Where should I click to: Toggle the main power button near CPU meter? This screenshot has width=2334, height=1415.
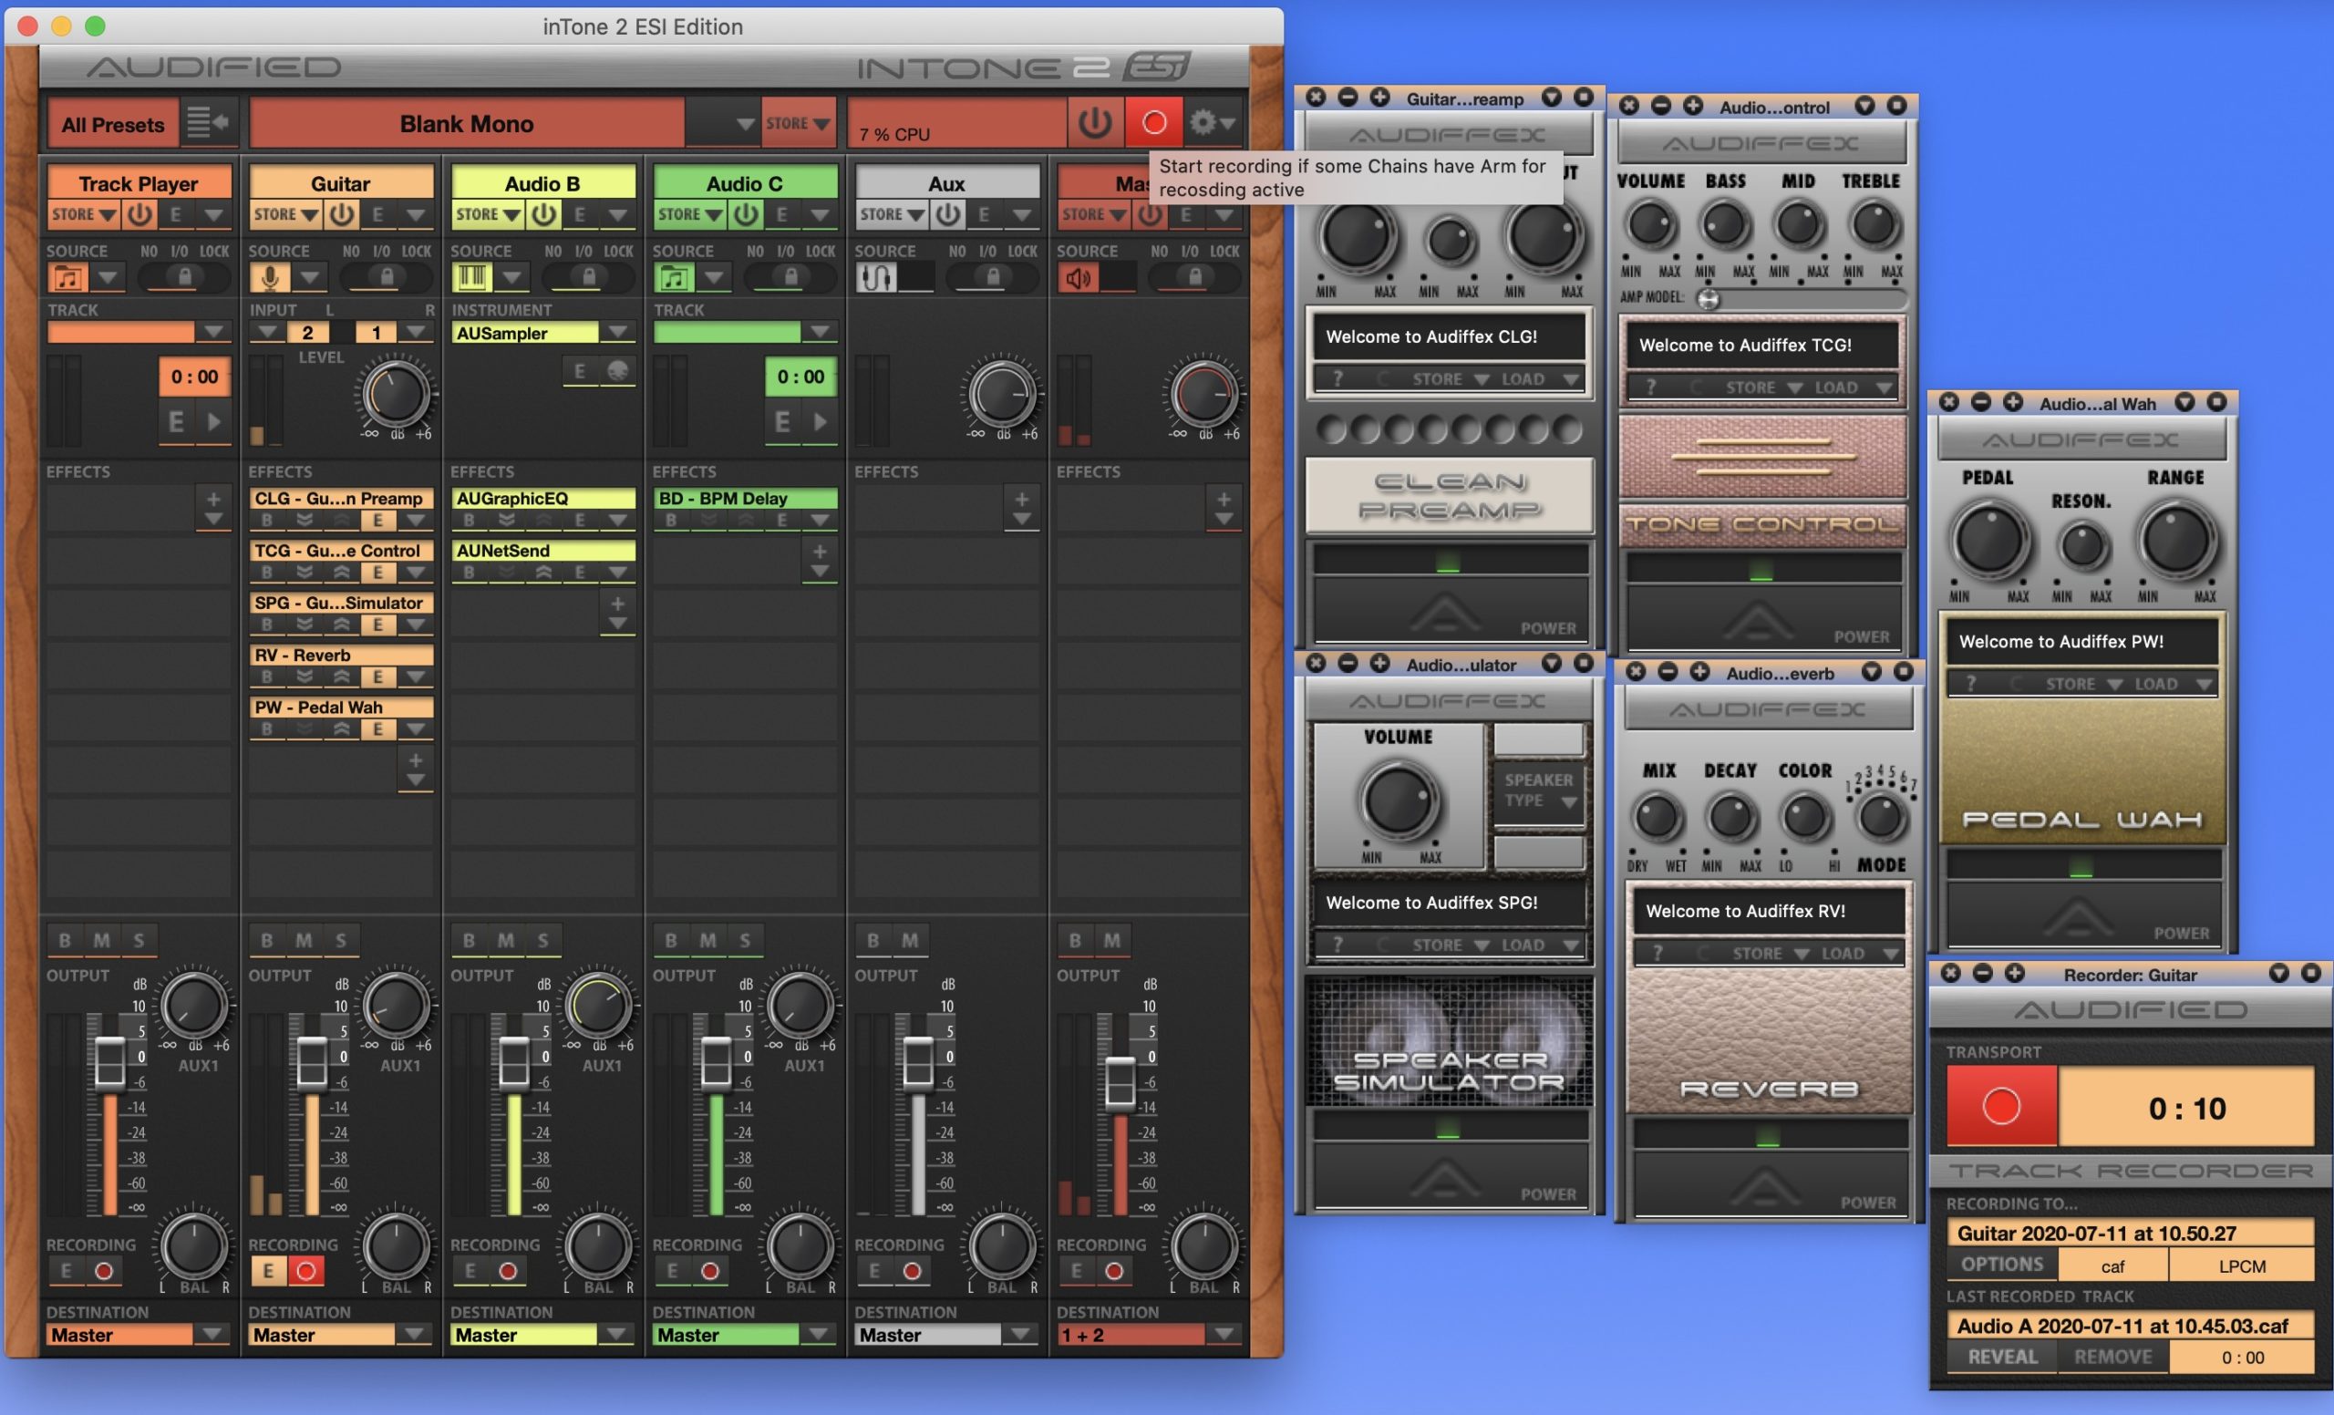point(1095,123)
